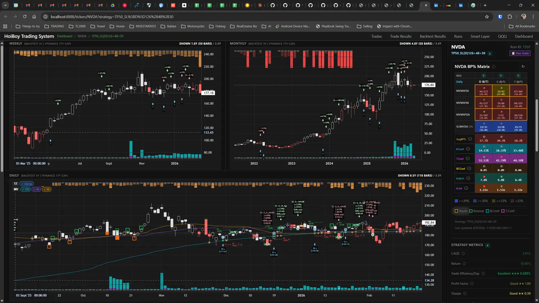This screenshot has width=539, height=303.
Task: Open the tab search dropdown arrow
Action: point(5,5)
